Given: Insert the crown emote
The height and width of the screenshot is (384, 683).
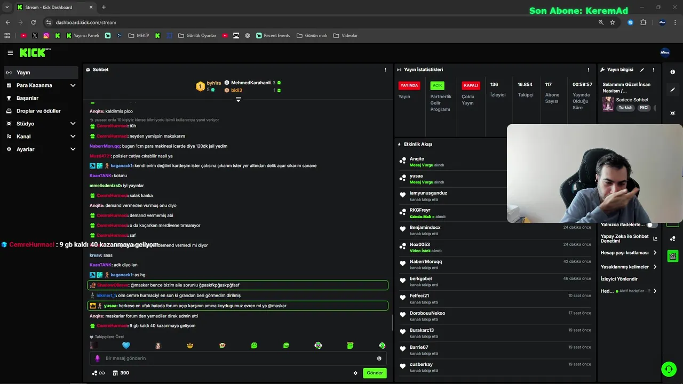Looking at the screenshot, I should [x=190, y=346].
